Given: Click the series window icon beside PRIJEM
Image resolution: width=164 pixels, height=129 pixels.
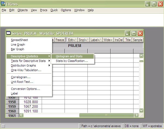Looking at the screenshot, I should [8, 33].
